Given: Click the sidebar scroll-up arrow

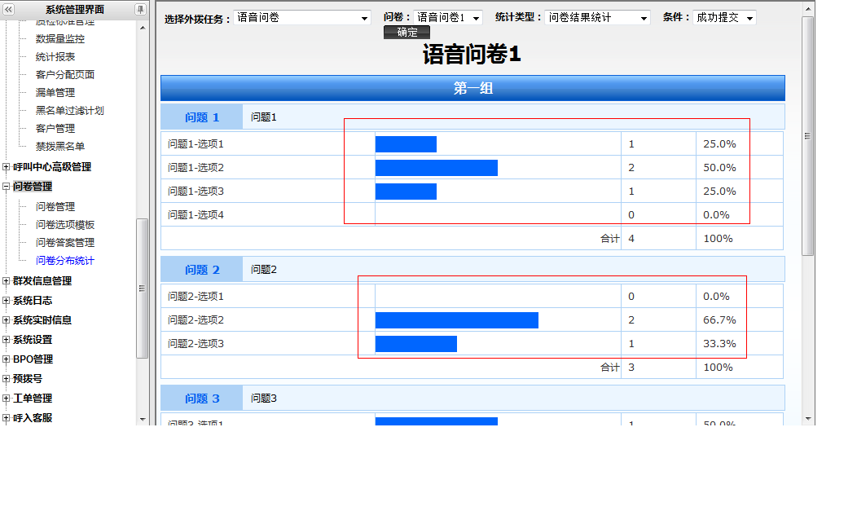Looking at the screenshot, I should [143, 27].
